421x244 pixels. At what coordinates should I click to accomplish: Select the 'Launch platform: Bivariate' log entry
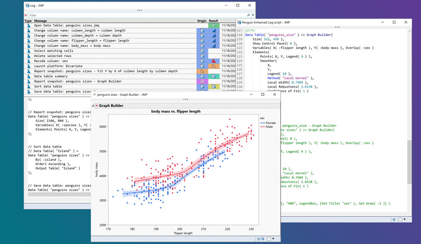(x=58, y=66)
